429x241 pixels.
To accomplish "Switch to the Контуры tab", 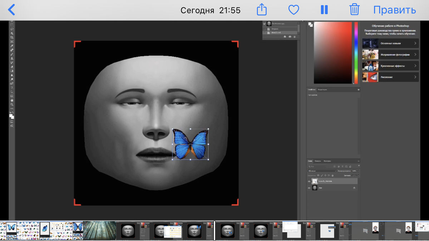I will click(327, 161).
